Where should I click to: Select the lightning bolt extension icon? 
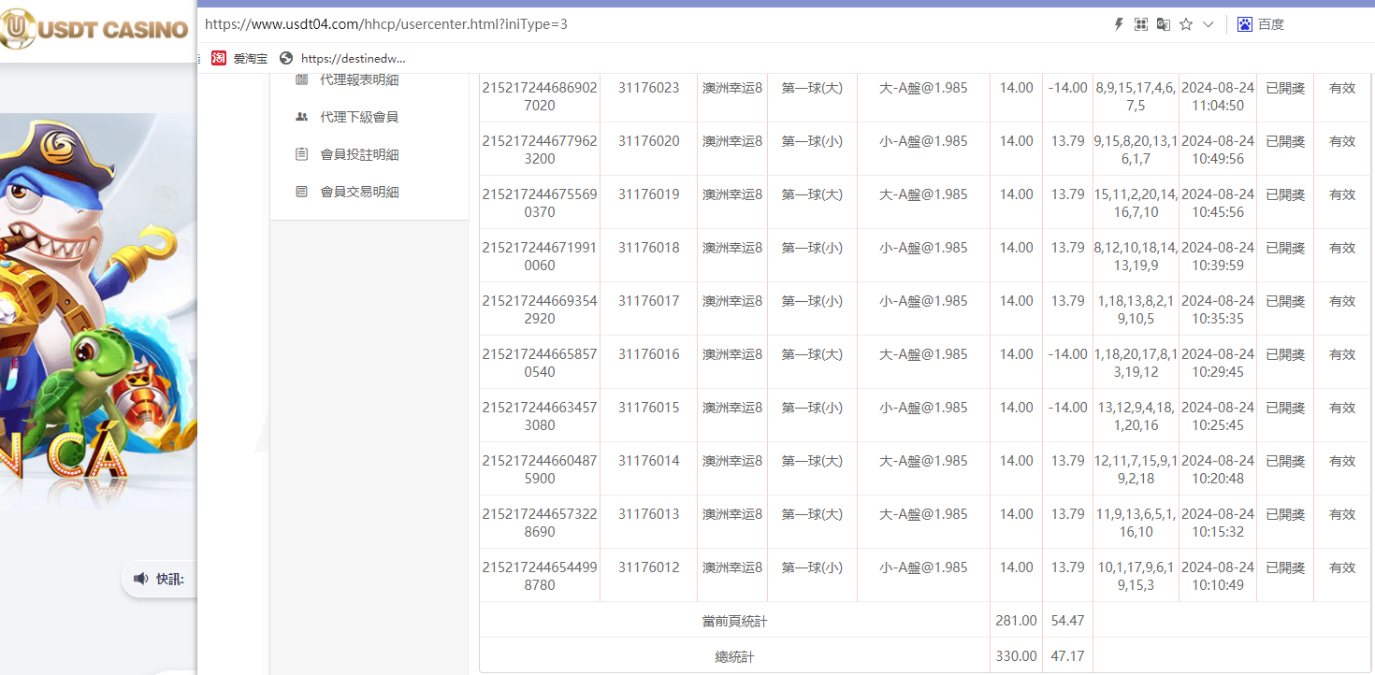coord(1119,23)
